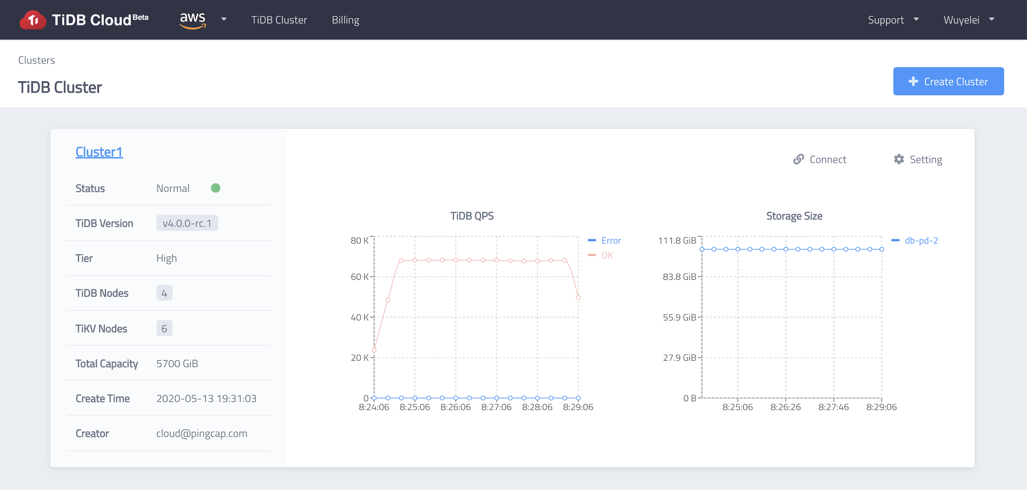This screenshot has width=1027, height=490.
Task: Click the blue Error legend swatch
Action: click(x=592, y=240)
